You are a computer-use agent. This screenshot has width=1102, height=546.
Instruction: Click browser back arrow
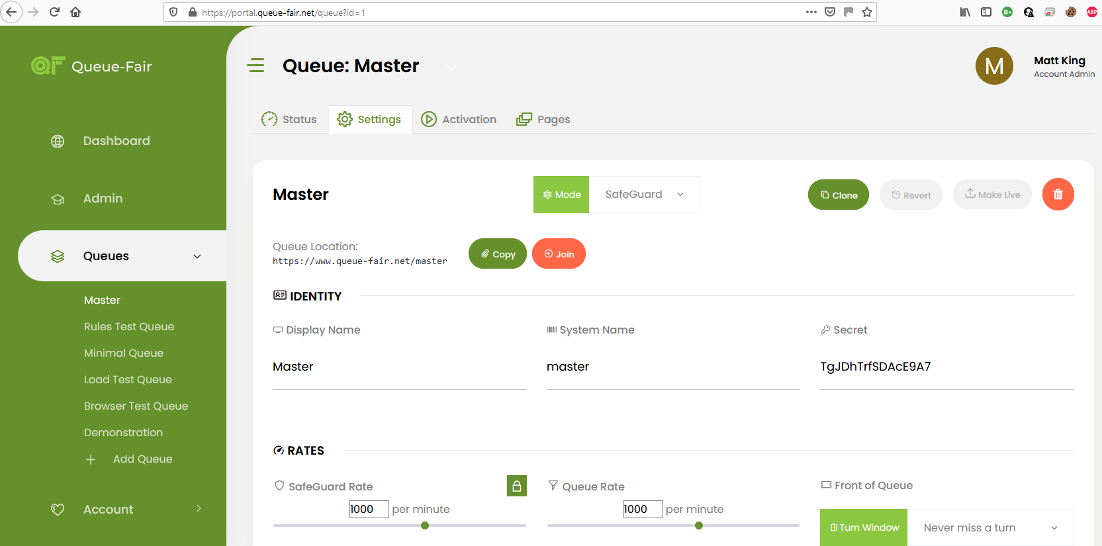(11, 12)
